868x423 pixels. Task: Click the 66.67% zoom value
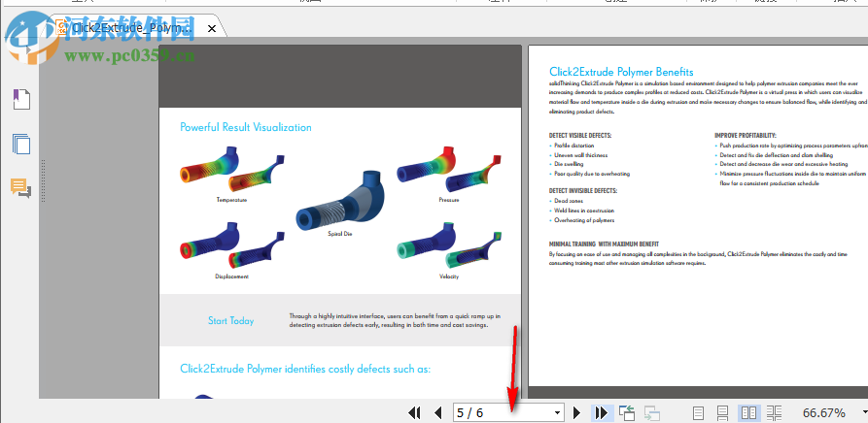coord(823,412)
